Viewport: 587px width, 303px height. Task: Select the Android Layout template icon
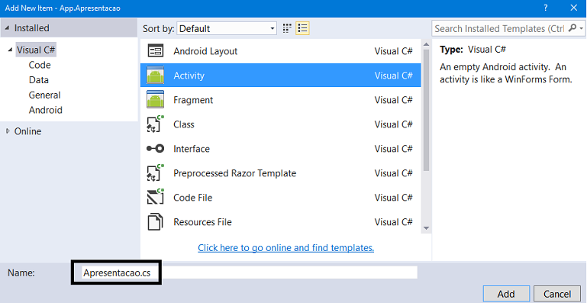(156, 51)
